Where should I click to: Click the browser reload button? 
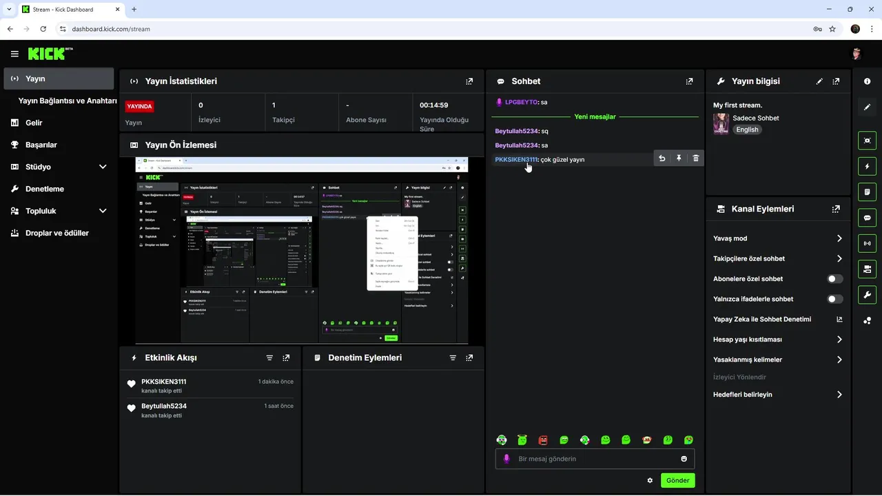43,29
